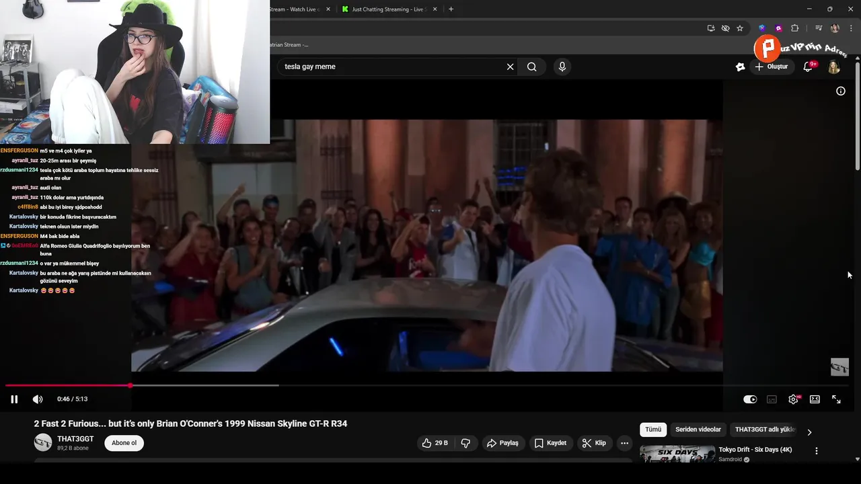This screenshot has height=484, width=861.
Task: Toggle the autoplay switch in player
Action: (750, 399)
